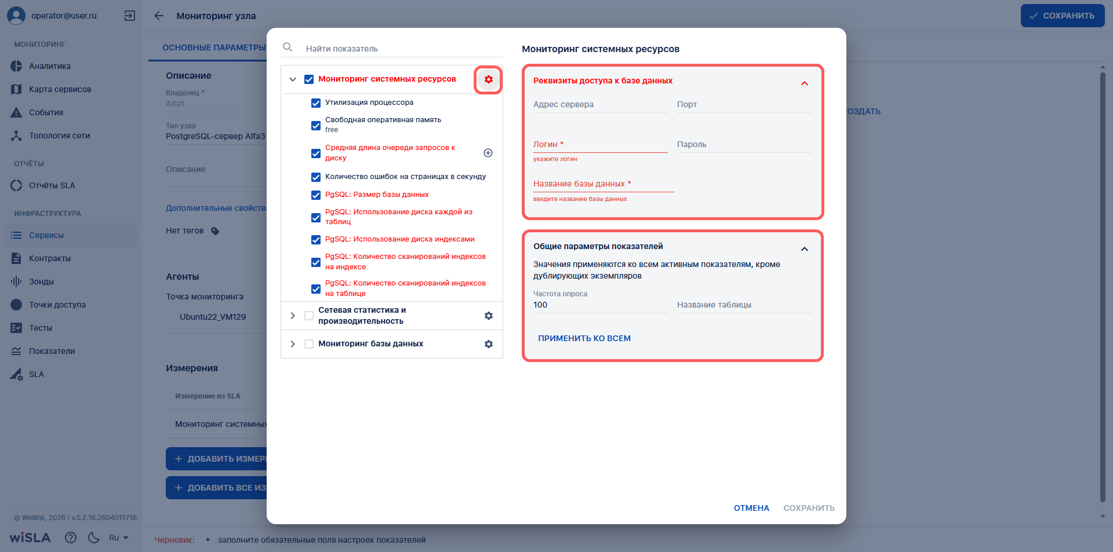Focus the Порт field
1113x552 pixels.
[744, 104]
